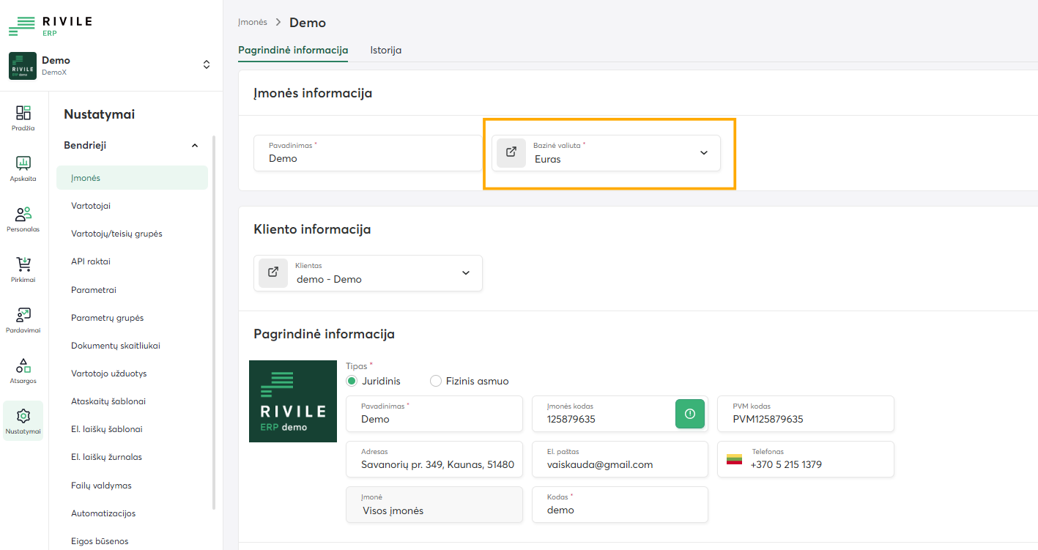The width and height of the screenshot is (1038, 550).
Task: Open the Demo company switcher
Action: pos(206,65)
